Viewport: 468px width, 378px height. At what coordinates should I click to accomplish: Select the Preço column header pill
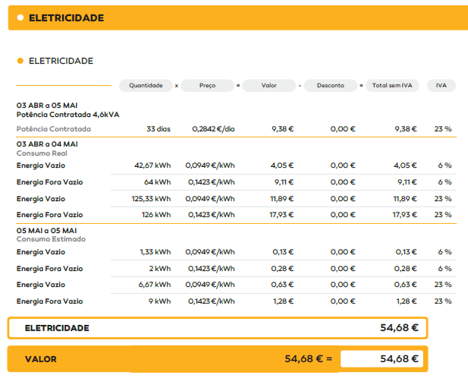pos(207,86)
